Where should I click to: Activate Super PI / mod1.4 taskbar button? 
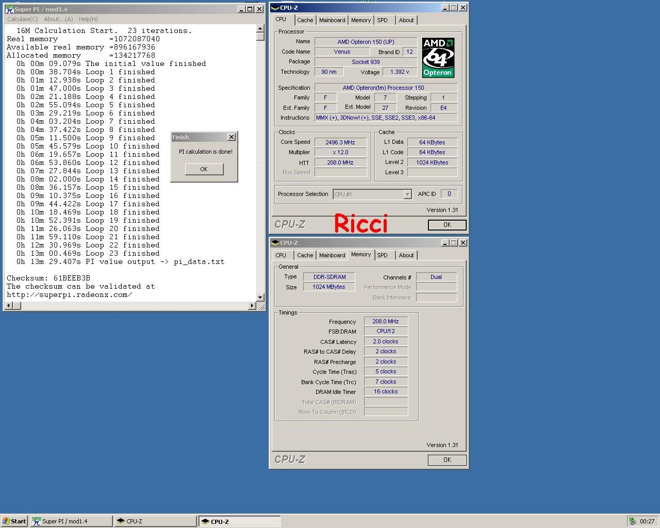pyautogui.click(x=71, y=521)
